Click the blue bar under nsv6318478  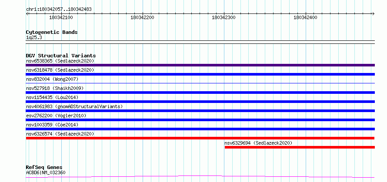click(200, 74)
